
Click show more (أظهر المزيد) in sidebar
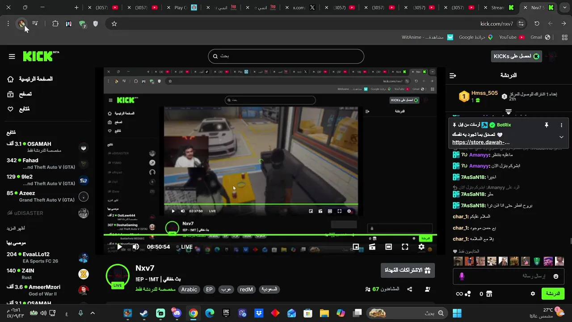(x=16, y=229)
